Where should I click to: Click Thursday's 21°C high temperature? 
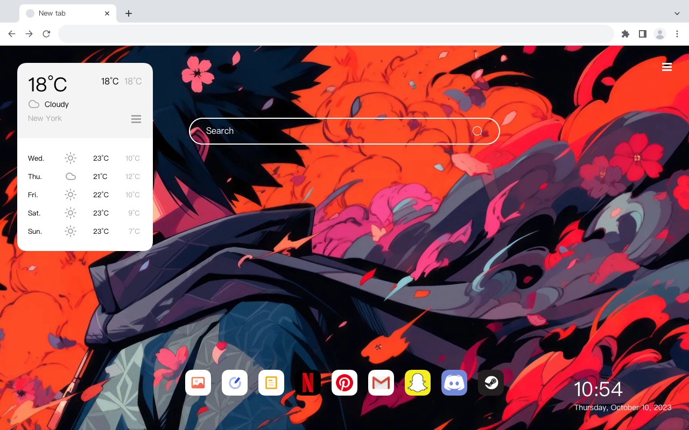100,176
